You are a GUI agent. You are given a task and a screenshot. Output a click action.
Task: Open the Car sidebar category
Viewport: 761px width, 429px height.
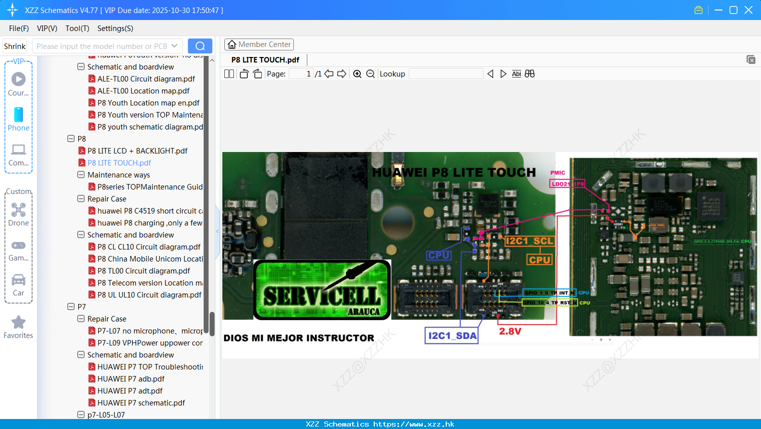click(18, 284)
